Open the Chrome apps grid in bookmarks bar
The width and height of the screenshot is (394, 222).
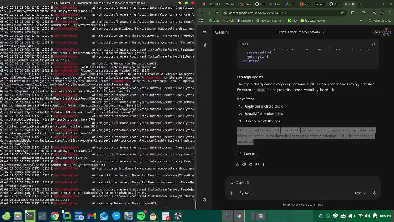[201, 21]
